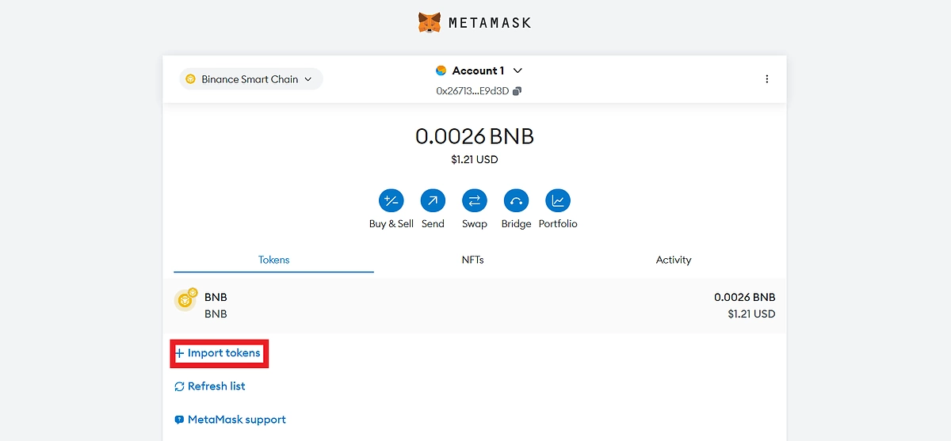951x441 pixels.
Task: Open the Swap icon button
Action: [474, 201]
